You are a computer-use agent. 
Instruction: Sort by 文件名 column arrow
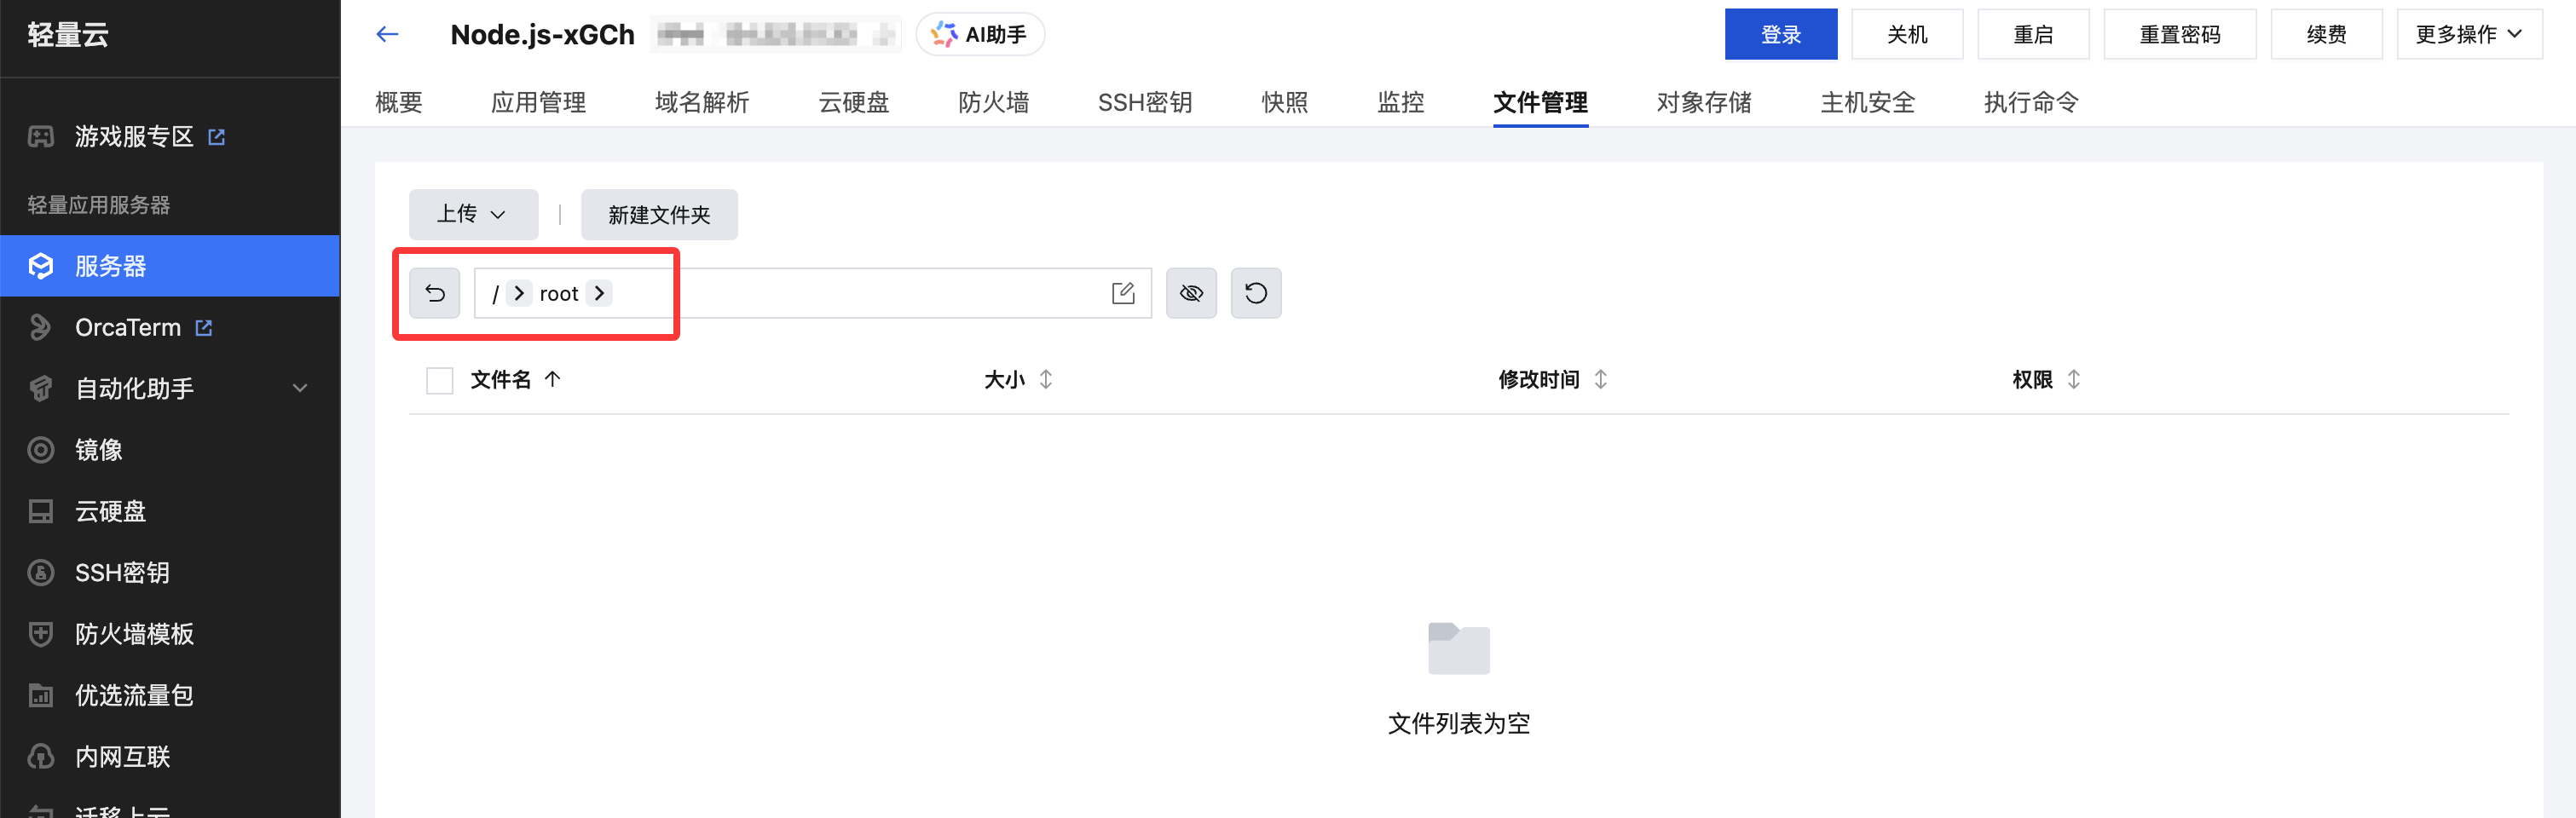click(x=552, y=379)
